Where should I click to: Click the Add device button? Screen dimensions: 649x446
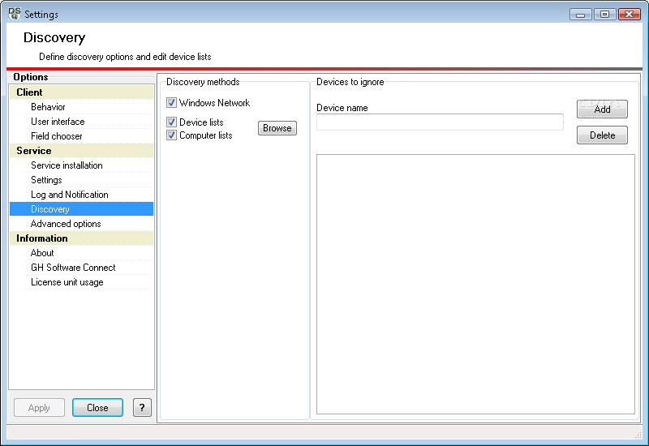click(x=602, y=109)
